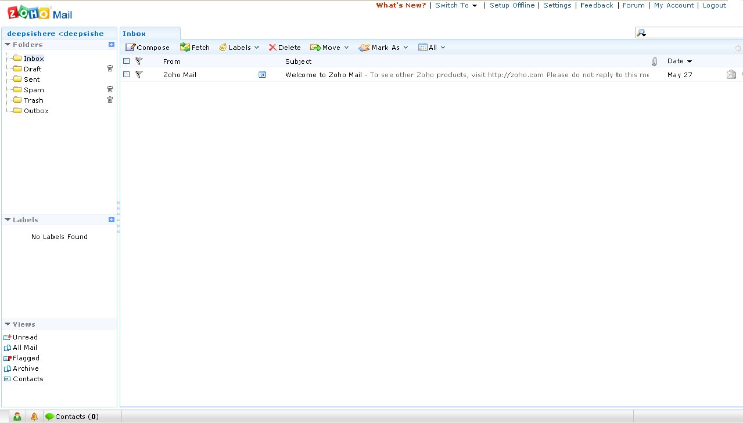Screen dimensions: 743x423
Task: Click the Feedback link
Action: click(x=597, y=5)
